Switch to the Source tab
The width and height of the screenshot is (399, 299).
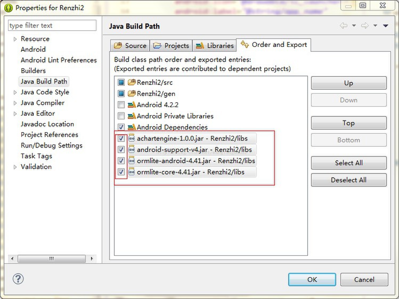[x=130, y=46]
